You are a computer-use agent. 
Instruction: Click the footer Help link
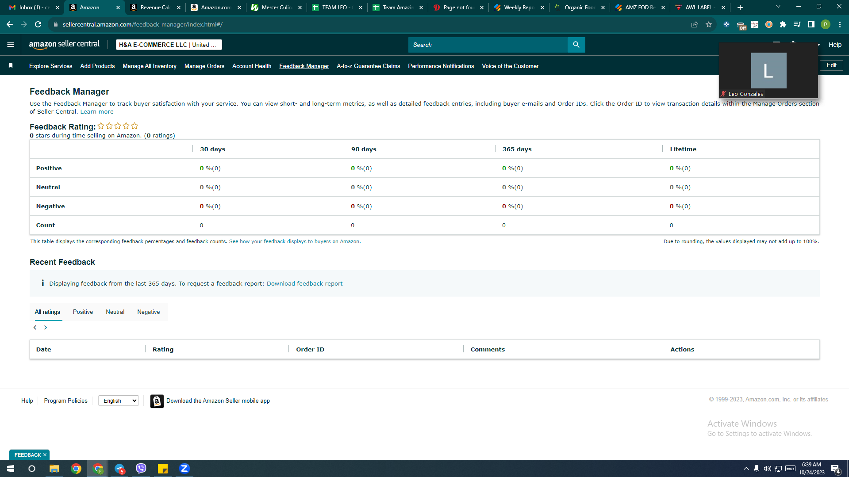[x=27, y=401]
